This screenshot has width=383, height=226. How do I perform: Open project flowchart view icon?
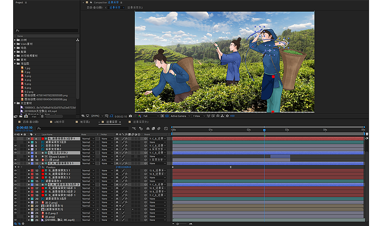(x=77, y=40)
